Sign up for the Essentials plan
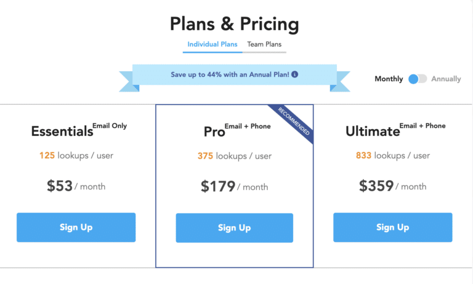 click(x=76, y=227)
